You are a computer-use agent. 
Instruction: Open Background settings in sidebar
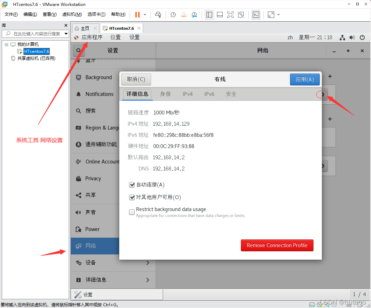pyautogui.click(x=95, y=77)
